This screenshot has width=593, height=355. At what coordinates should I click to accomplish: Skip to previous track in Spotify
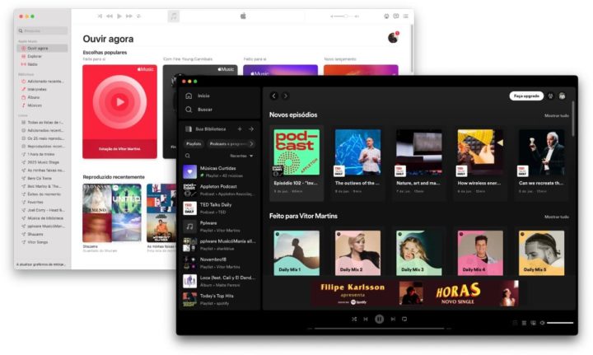pyautogui.click(x=366, y=319)
